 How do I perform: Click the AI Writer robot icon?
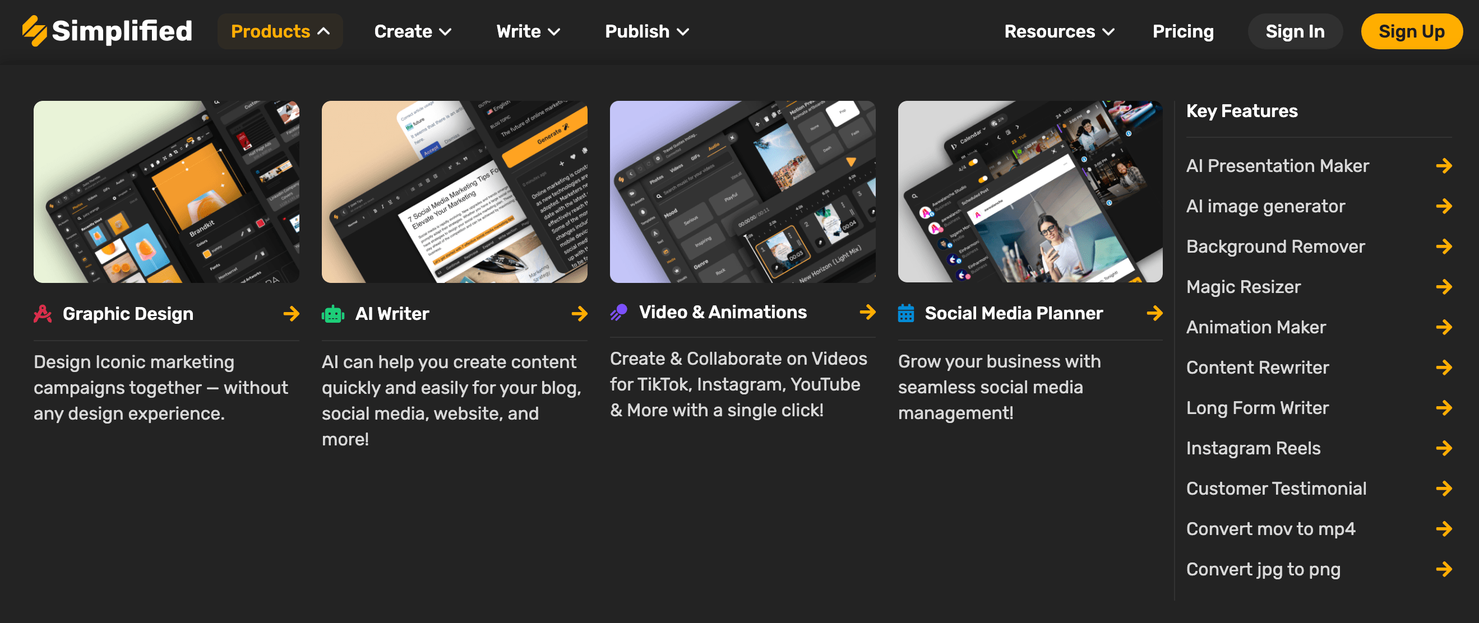point(333,314)
